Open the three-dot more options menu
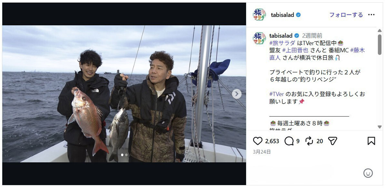The height and width of the screenshot is (188, 387). 372,15
